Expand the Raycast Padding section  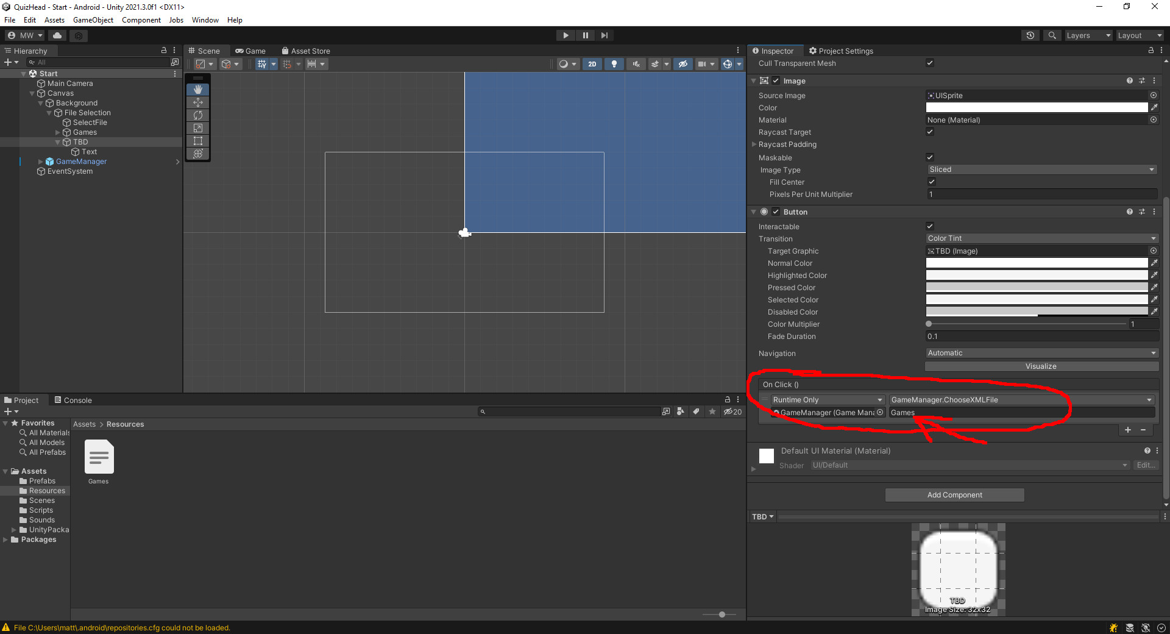click(754, 144)
